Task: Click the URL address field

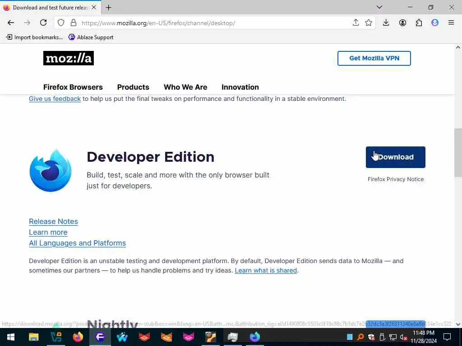Action: tap(215, 23)
